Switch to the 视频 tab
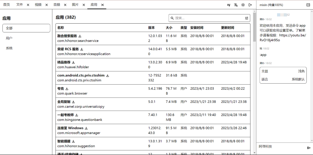Image resolution: width=313 pixels, height=155 pixels. click(x=38, y=5)
